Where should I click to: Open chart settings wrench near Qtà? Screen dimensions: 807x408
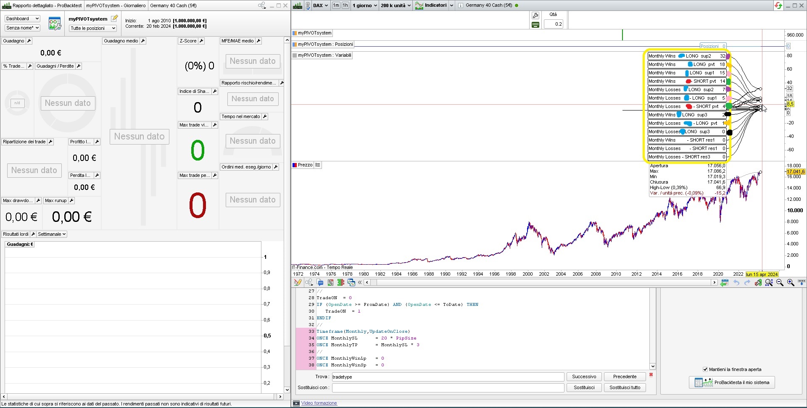535,16
